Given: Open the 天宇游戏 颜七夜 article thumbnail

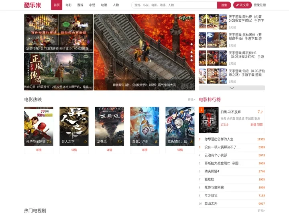Looking at the screenshot, I should point(213,22).
